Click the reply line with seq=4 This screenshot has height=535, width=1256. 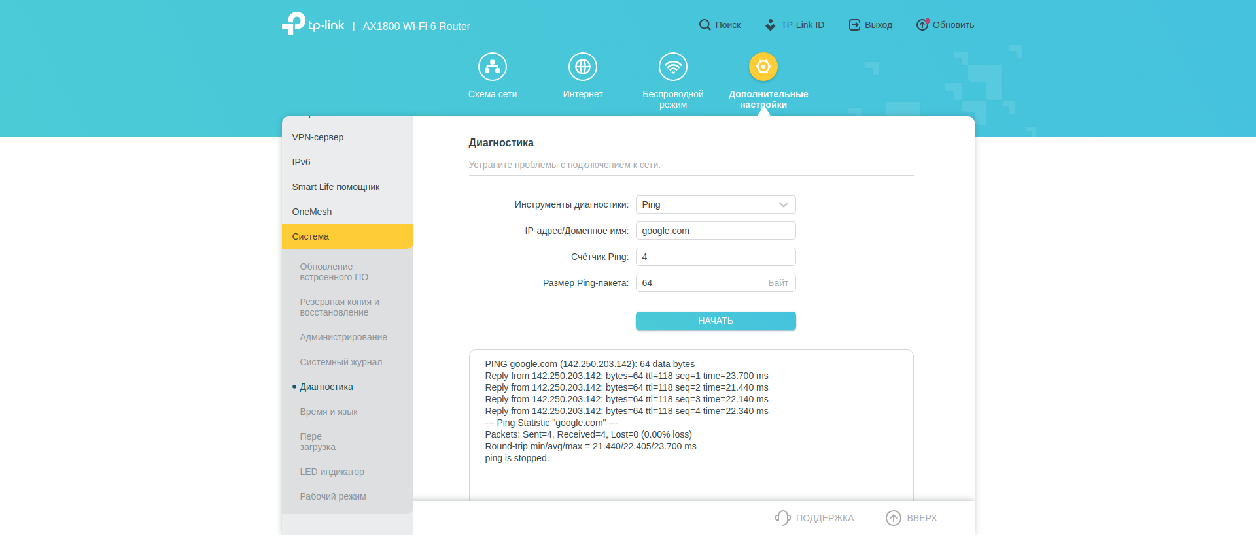coord(627,411)
